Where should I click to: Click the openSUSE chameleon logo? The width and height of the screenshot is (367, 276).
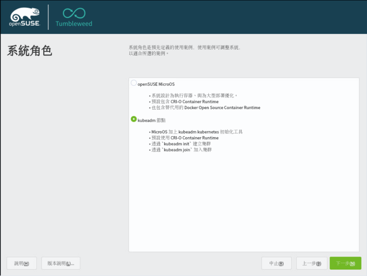point(25,17)
